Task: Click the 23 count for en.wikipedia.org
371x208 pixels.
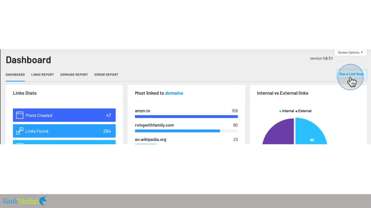Action: coord(235,139)
